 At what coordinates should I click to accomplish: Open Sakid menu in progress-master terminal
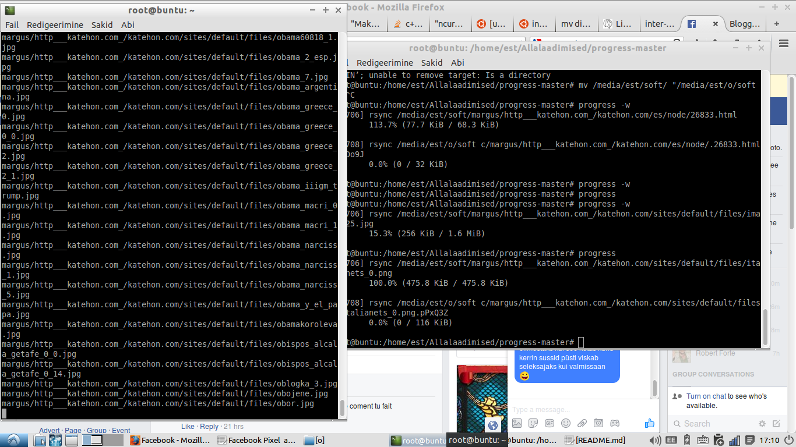coord(432,63)
